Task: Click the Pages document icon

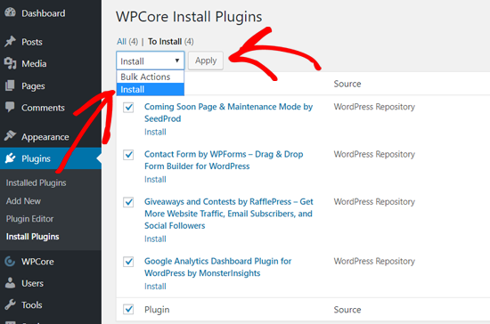Action: point(10,85)
